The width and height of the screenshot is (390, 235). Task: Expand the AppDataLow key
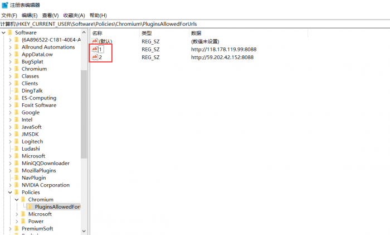pos(10,54)
